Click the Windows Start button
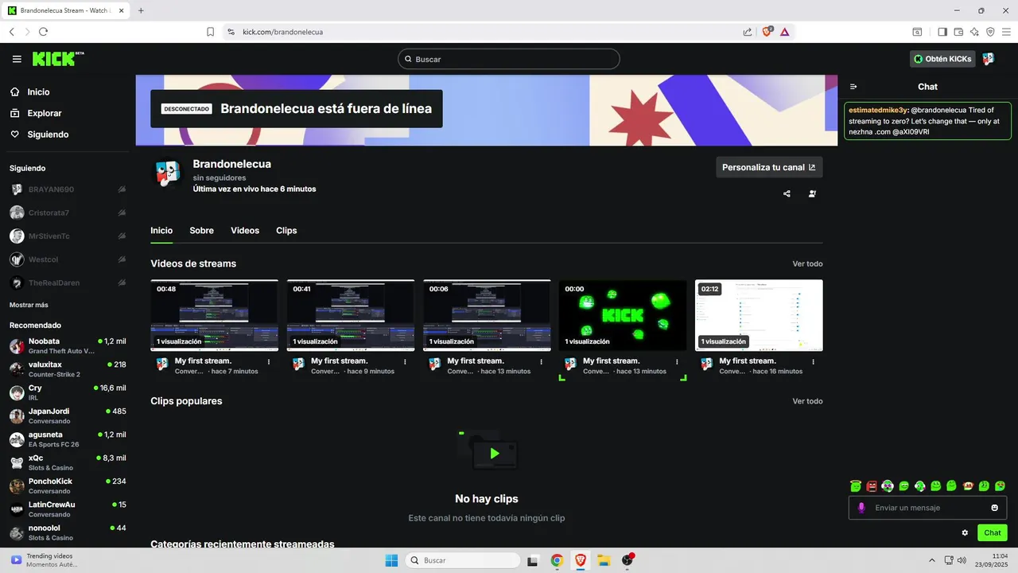Screen dimensions: 1018x573 [391, 560]
